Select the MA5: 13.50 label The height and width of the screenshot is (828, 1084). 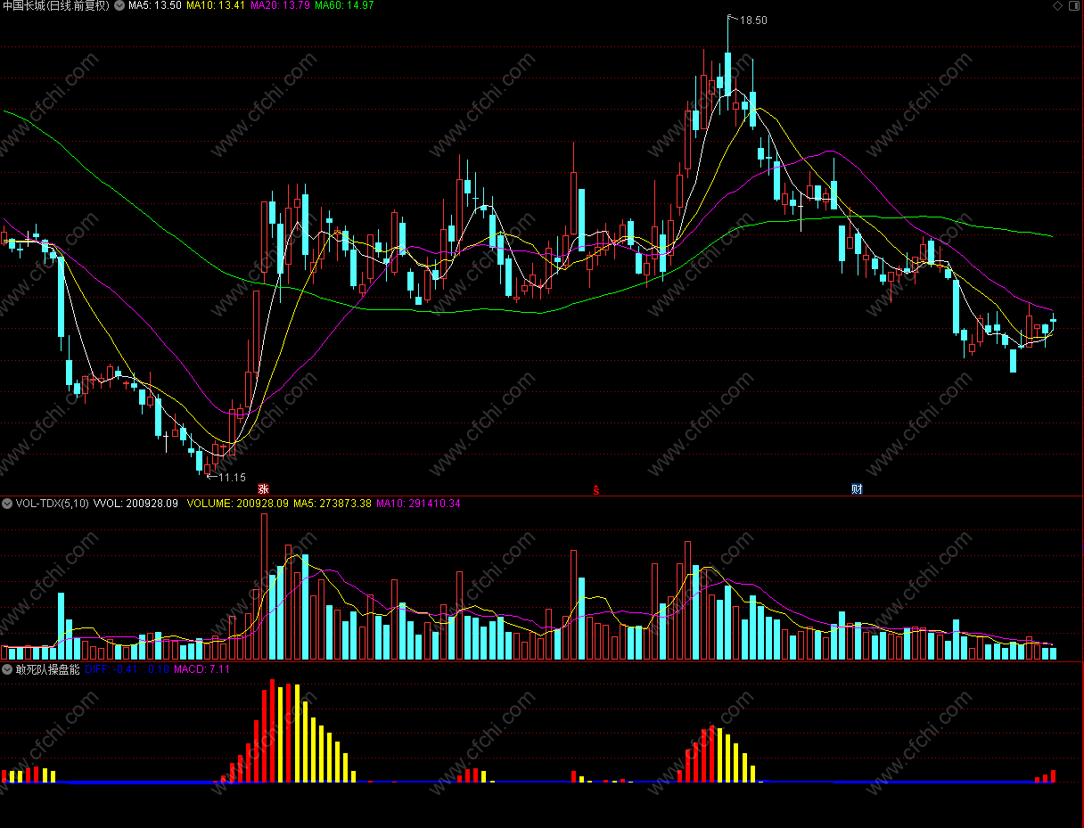tap(155, 5)
